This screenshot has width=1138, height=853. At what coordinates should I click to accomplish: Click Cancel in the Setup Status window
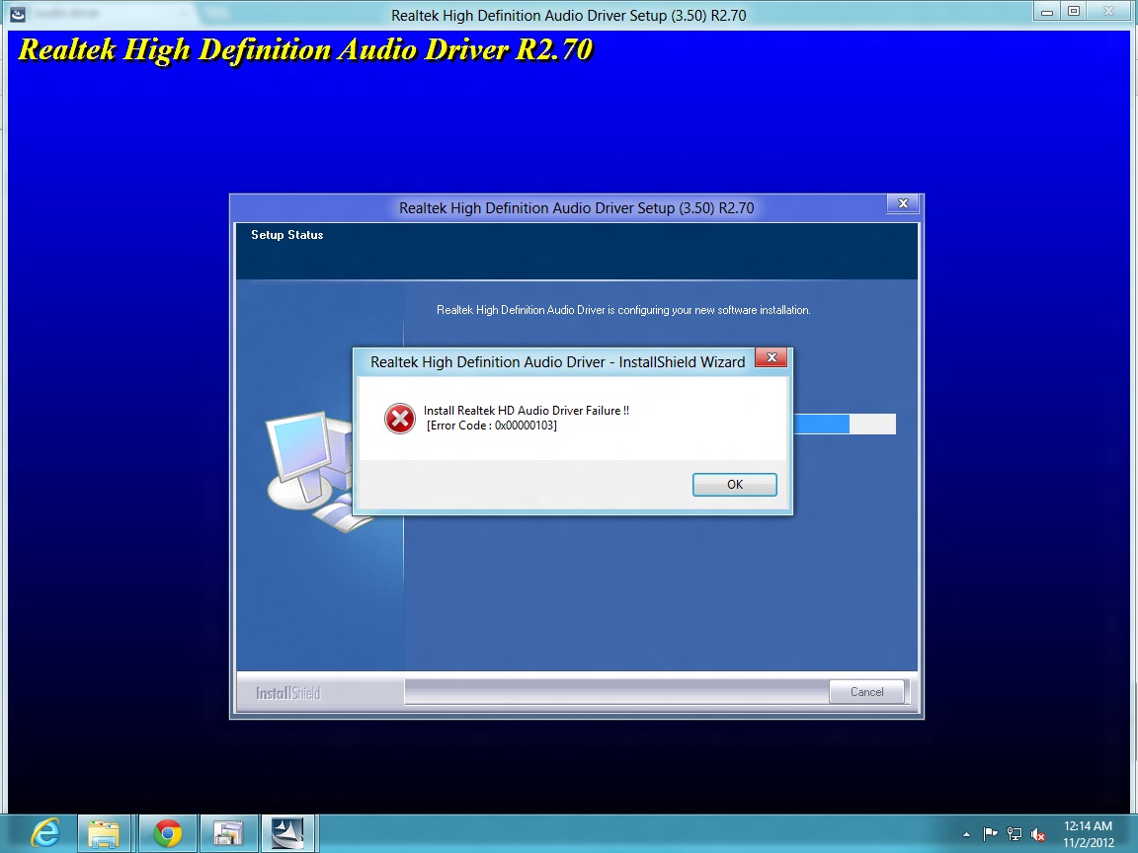pos(866,692)
